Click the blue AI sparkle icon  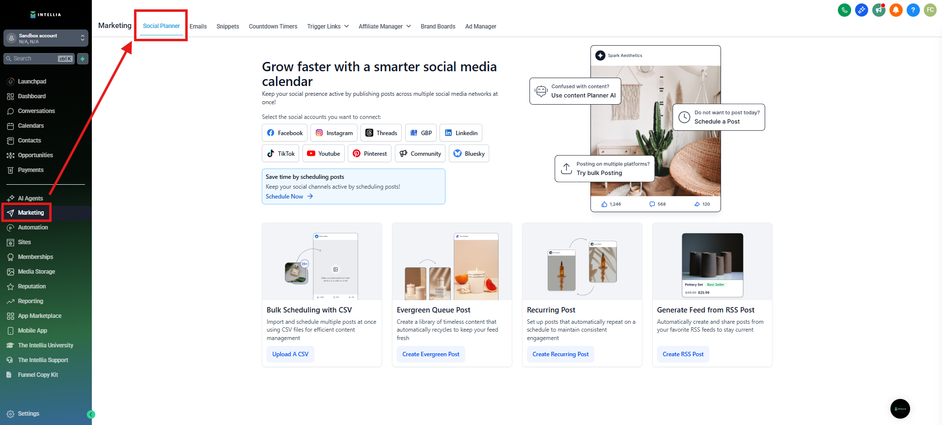[861, 10]
